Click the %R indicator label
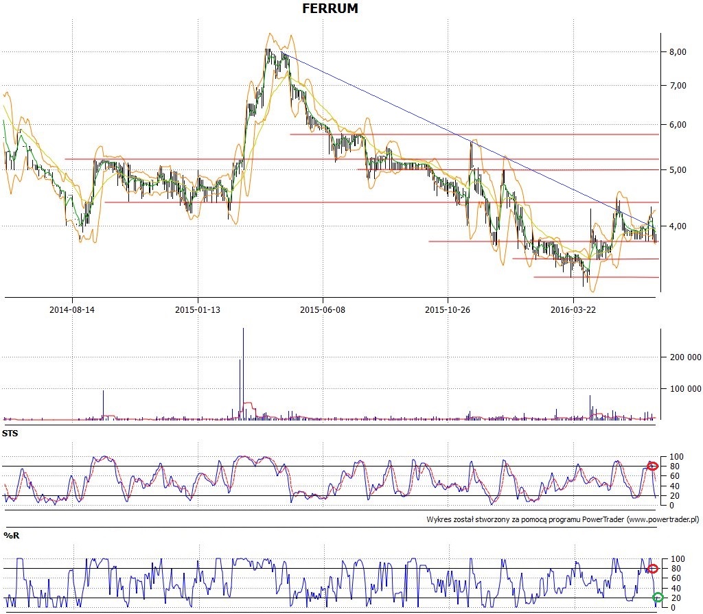The width and height of the screenshot is (703, 614). pyautogui.click(x=11, y=536)
